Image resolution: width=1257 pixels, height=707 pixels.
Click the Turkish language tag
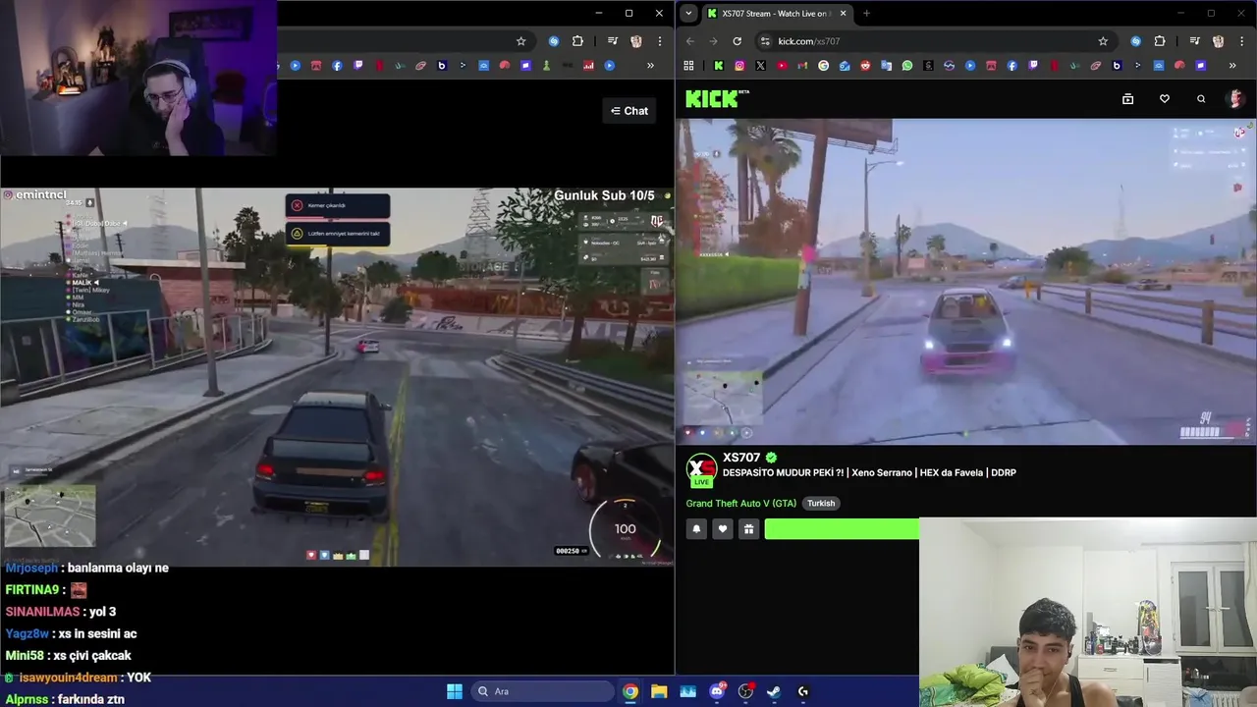click(821, 504)
